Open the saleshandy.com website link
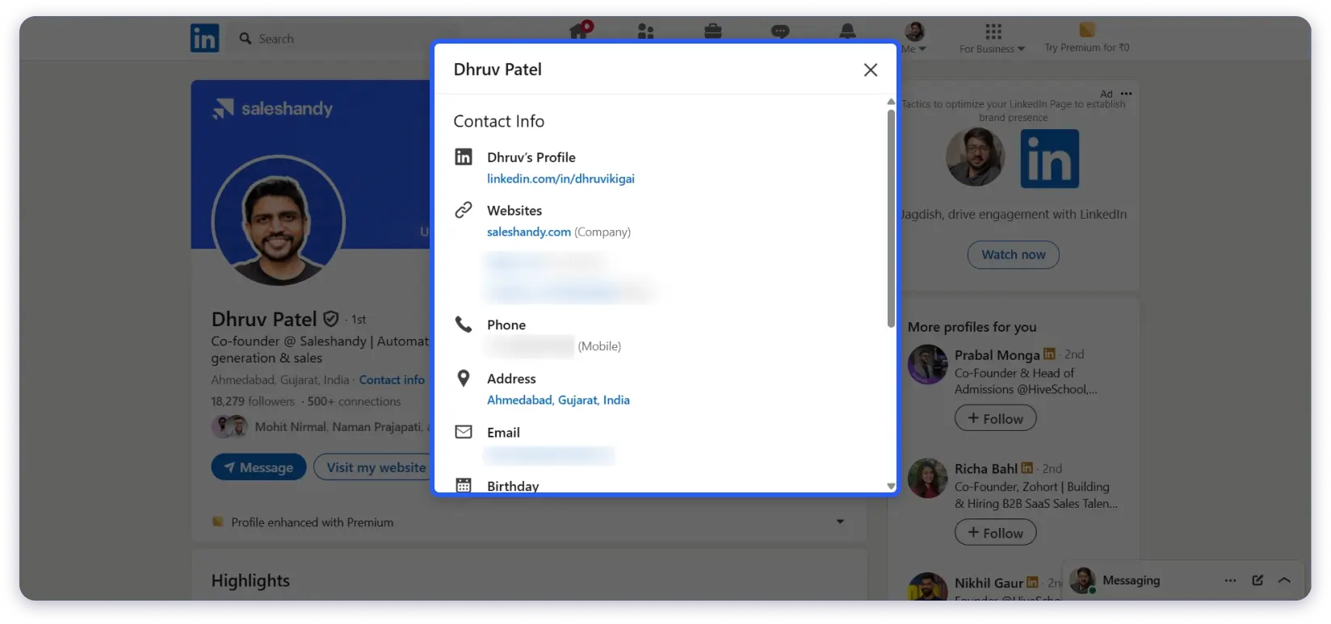The height and width of the screenshot is (624, 1331). 529,232
